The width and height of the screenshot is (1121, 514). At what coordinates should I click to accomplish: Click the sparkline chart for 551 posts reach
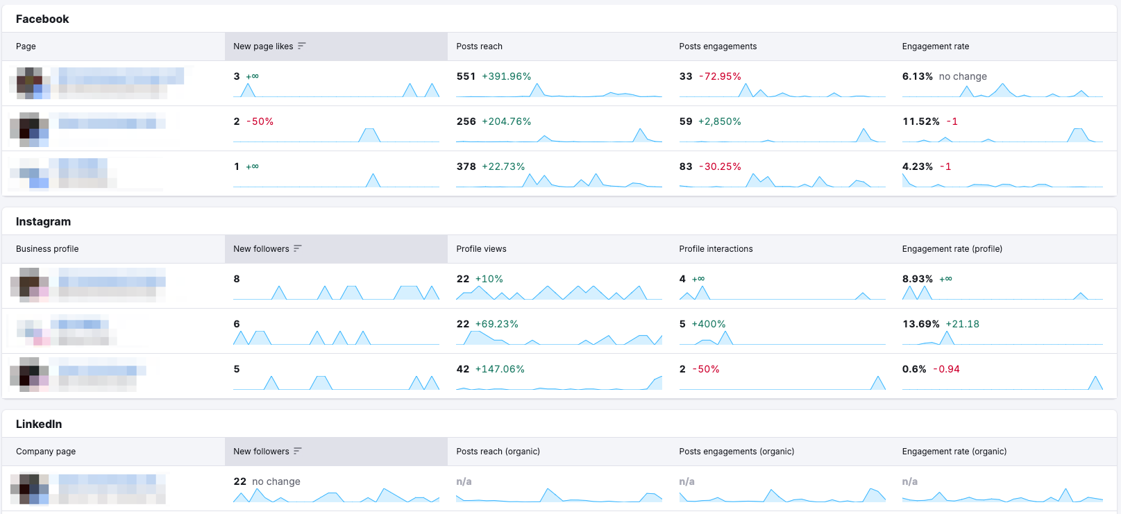[559, 91]
